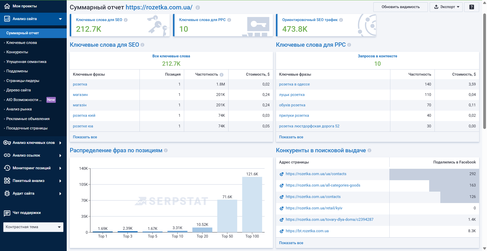Viewport: 487px width, 251px height.
Task: Open the Чат поддержки chat
Action: pyautogui.click(x=26, y=213)
